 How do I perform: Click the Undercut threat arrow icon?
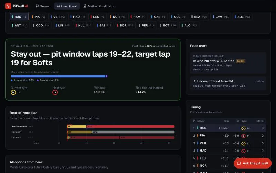194,81
